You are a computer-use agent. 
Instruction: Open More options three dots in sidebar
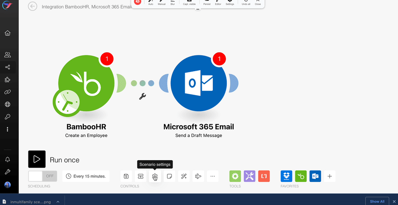click(7, 129)
